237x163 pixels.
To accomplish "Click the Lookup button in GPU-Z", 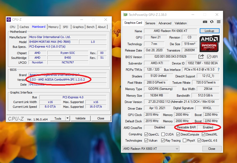I will click(x=210, y=31).
